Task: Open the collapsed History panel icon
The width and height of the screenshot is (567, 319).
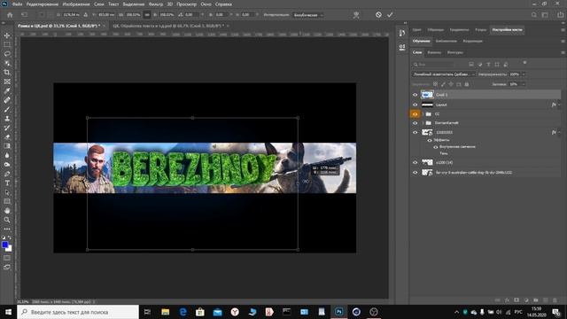Action: [x=402, y=34]
